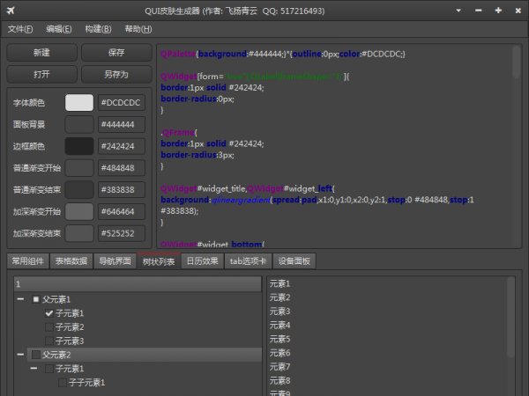The width and height of the screenshot is (529, 396).
Task: Click the 保存 button
Action: [115, 53]
